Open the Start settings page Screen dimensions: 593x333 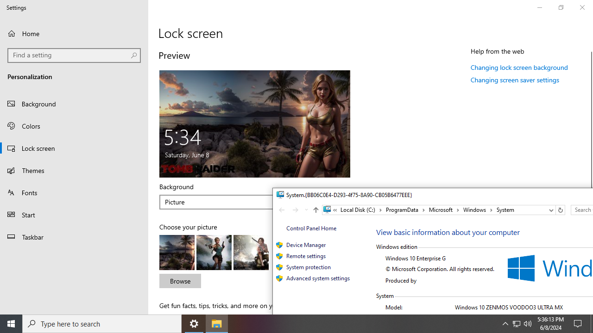click(x=74, y=215)
